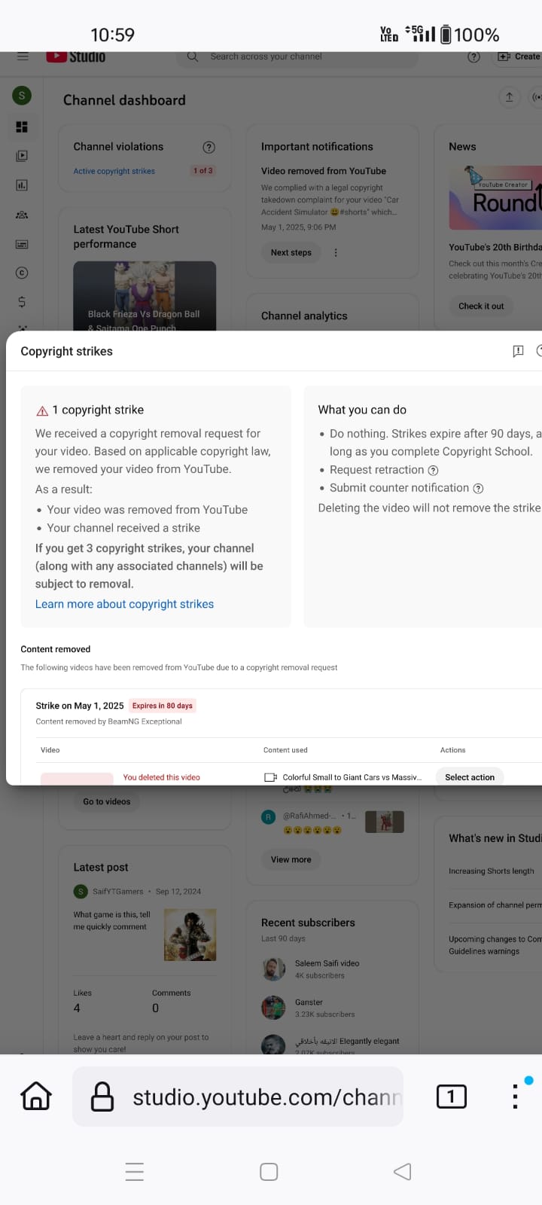542x1205 pixels.
Task: Click the YouTube Studio logo
Action: click(76, 56)
